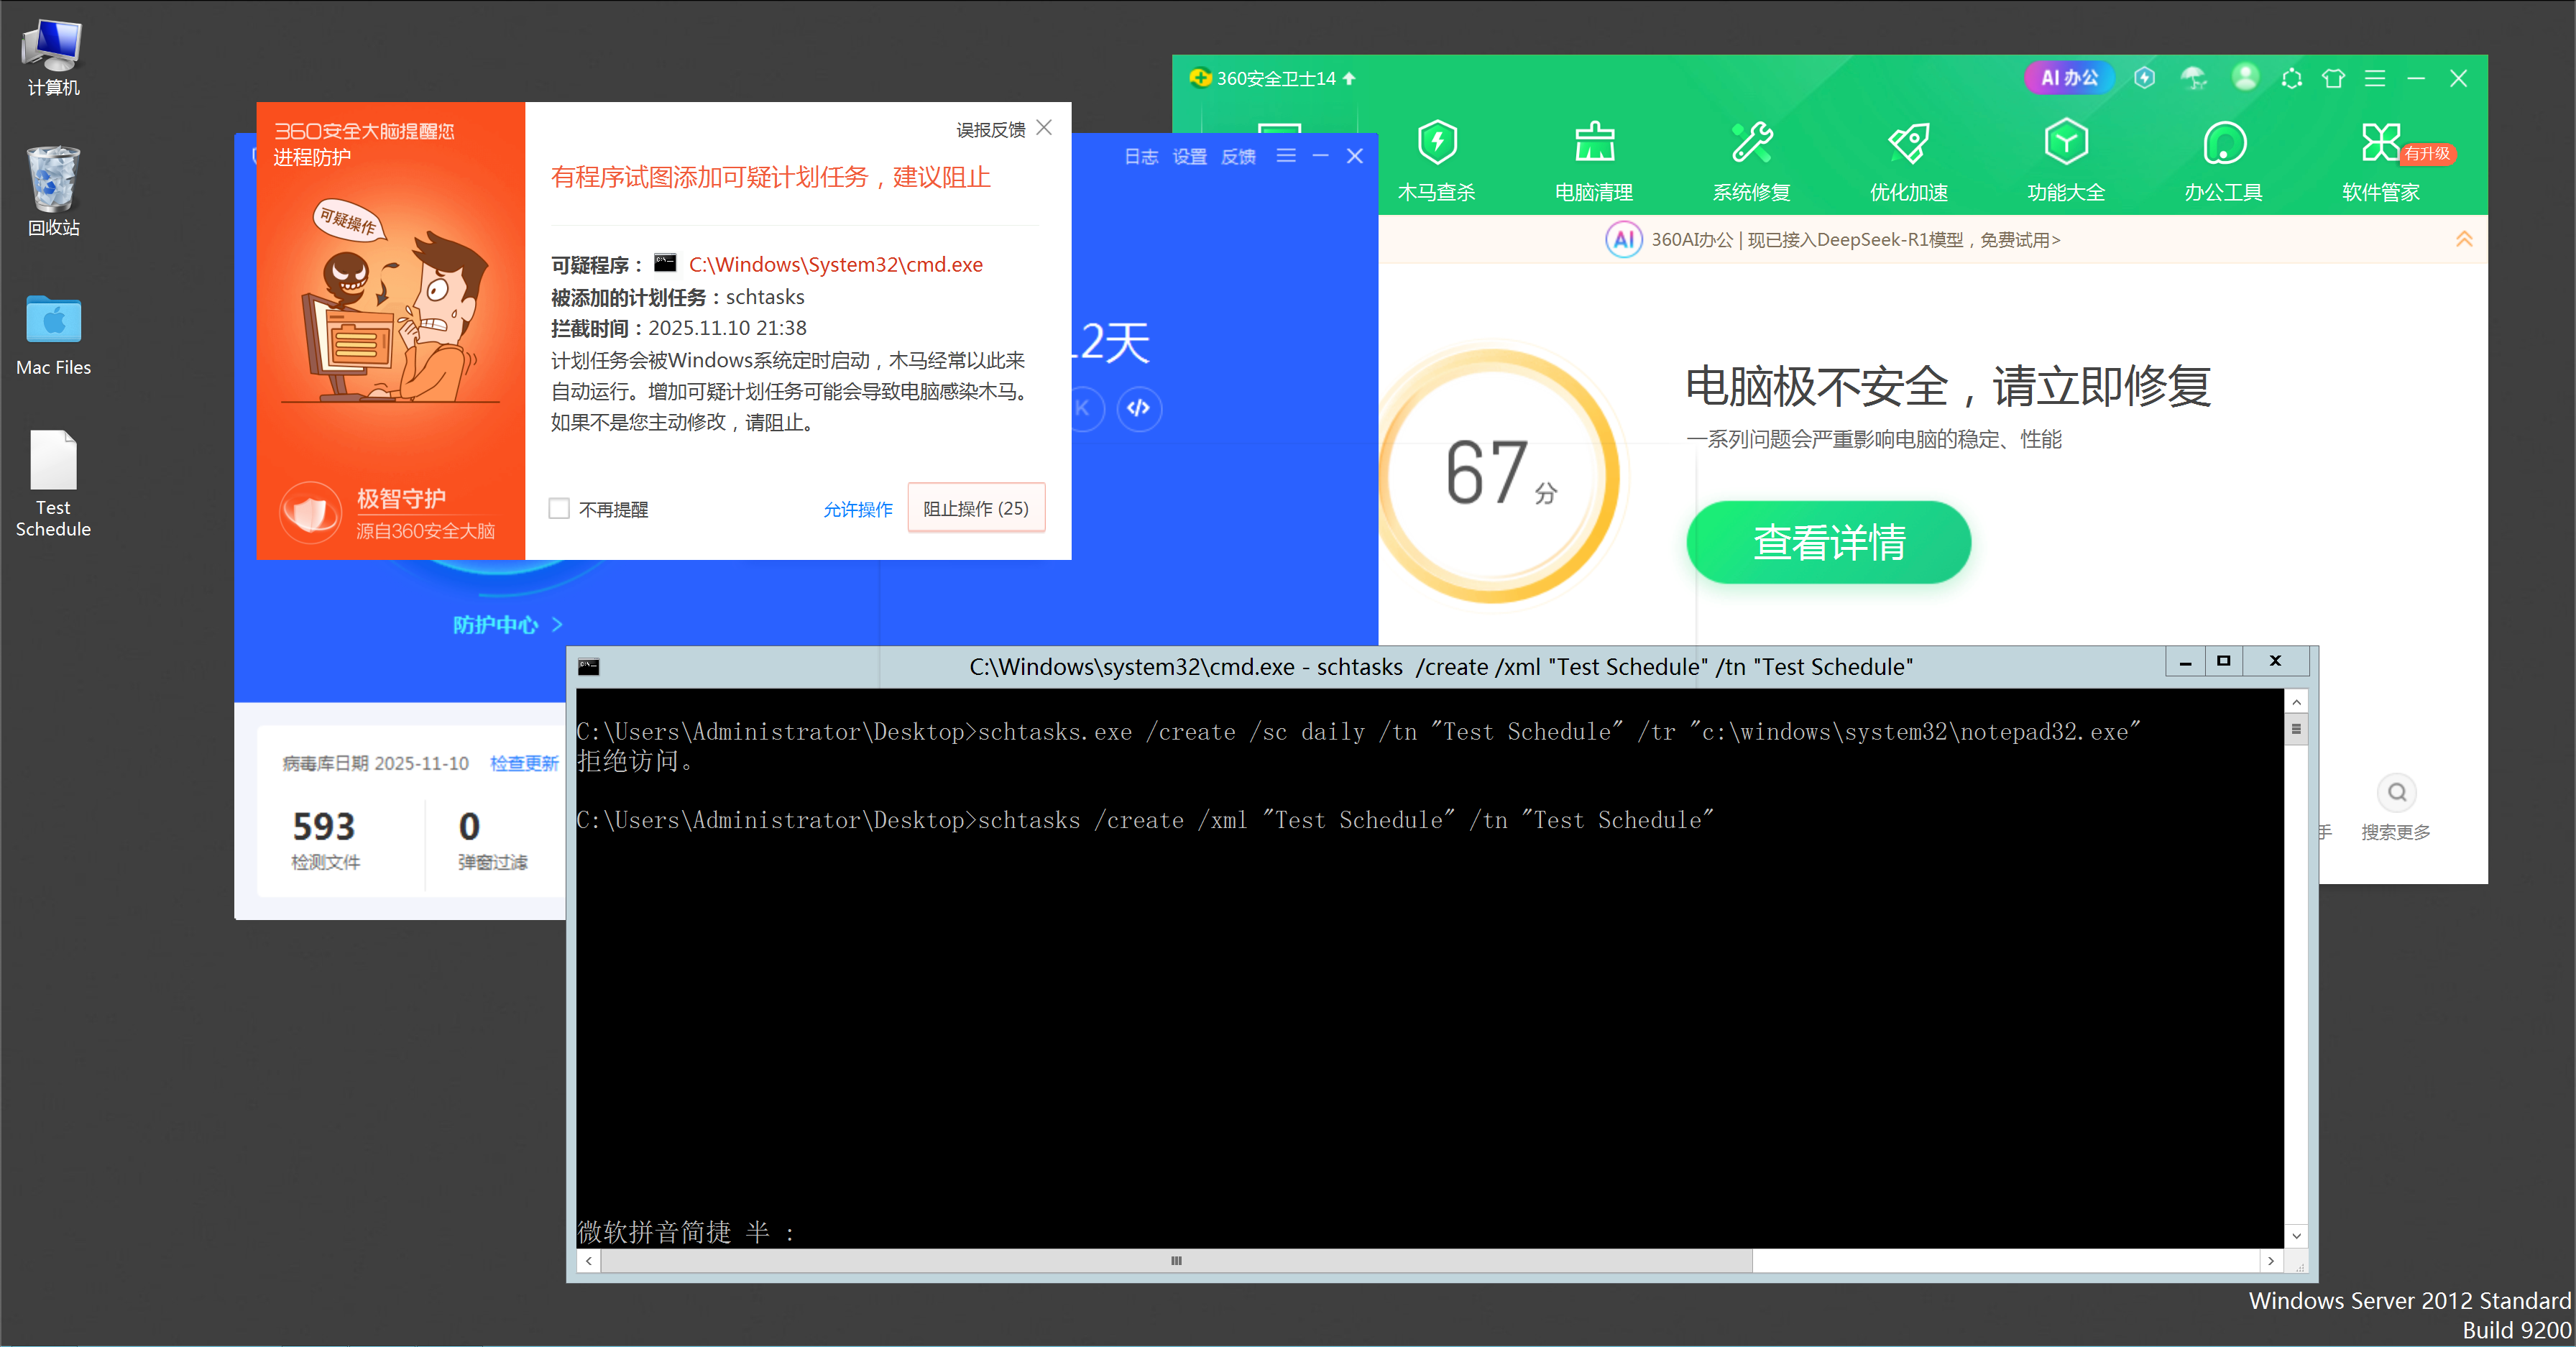The height and width of the screenshot is (1347, 2576).
Task: Click 检查更新 check update link
Action: click(x=524, y=763)
